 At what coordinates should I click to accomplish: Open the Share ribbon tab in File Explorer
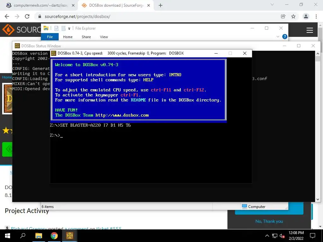click(x=86, y=37)
